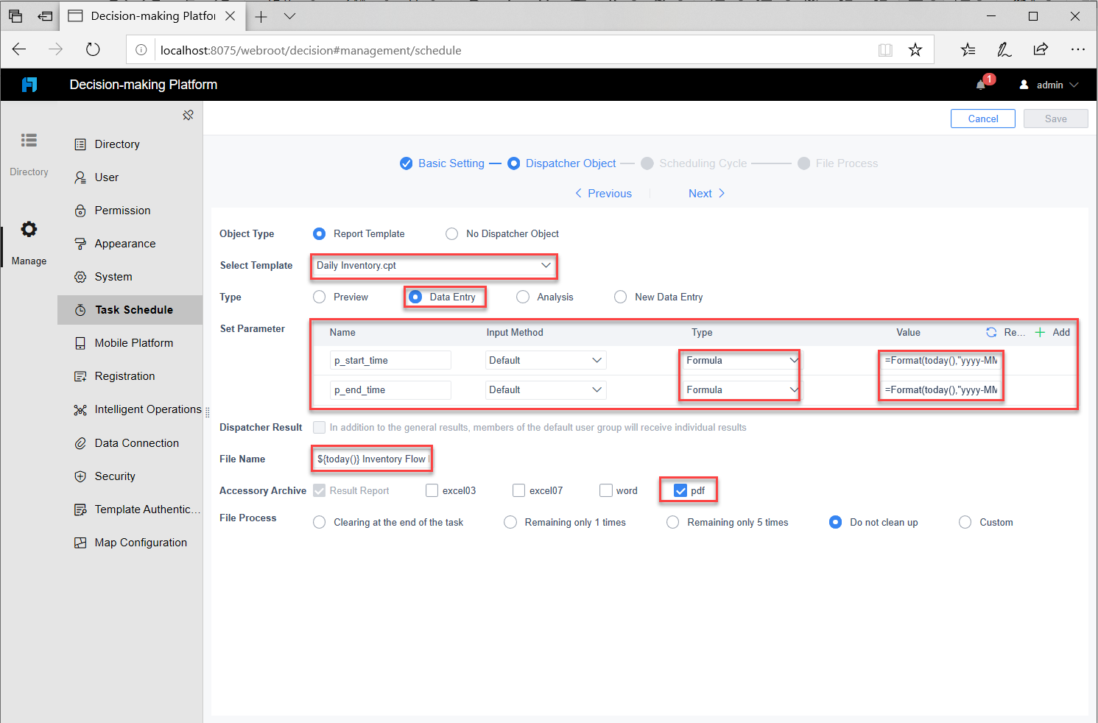Click the pin icon above the sidebar
Image resolution: width=1098 pixels, height=723 pixels.
[x=188, y=115]
